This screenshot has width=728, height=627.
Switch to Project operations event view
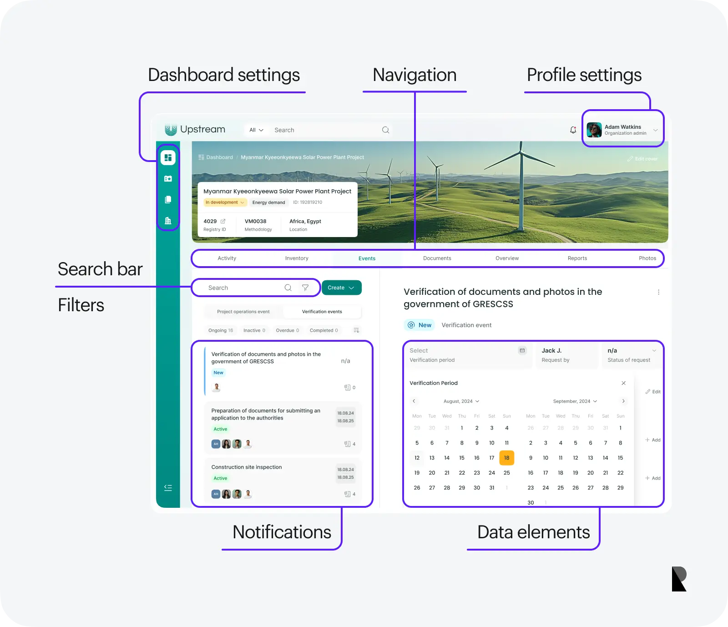243,312
